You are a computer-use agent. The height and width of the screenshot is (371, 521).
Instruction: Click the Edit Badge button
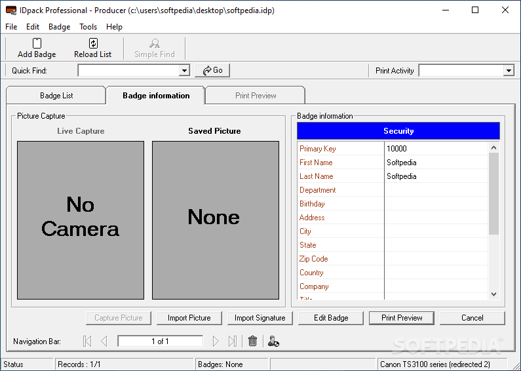point(331,318)
